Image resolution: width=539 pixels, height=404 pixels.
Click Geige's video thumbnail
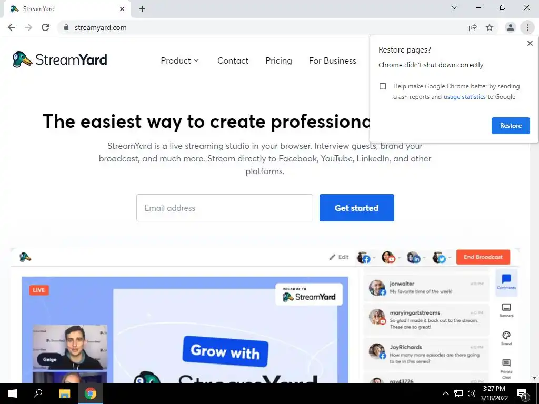click(70, 347)
